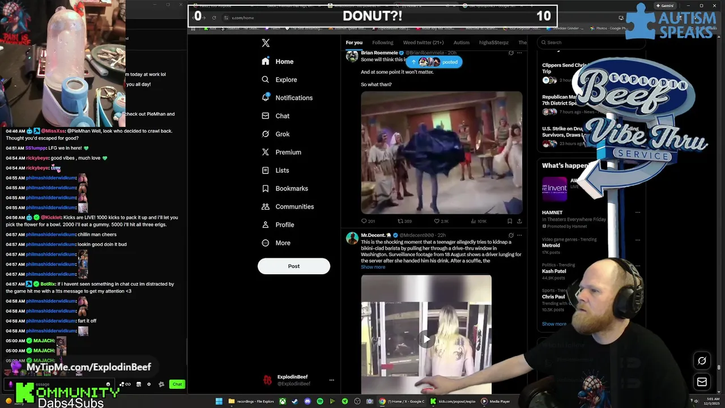Open Bookmarks in X sidebar
This screenshot has width=725, height=408.
point(285,188)
